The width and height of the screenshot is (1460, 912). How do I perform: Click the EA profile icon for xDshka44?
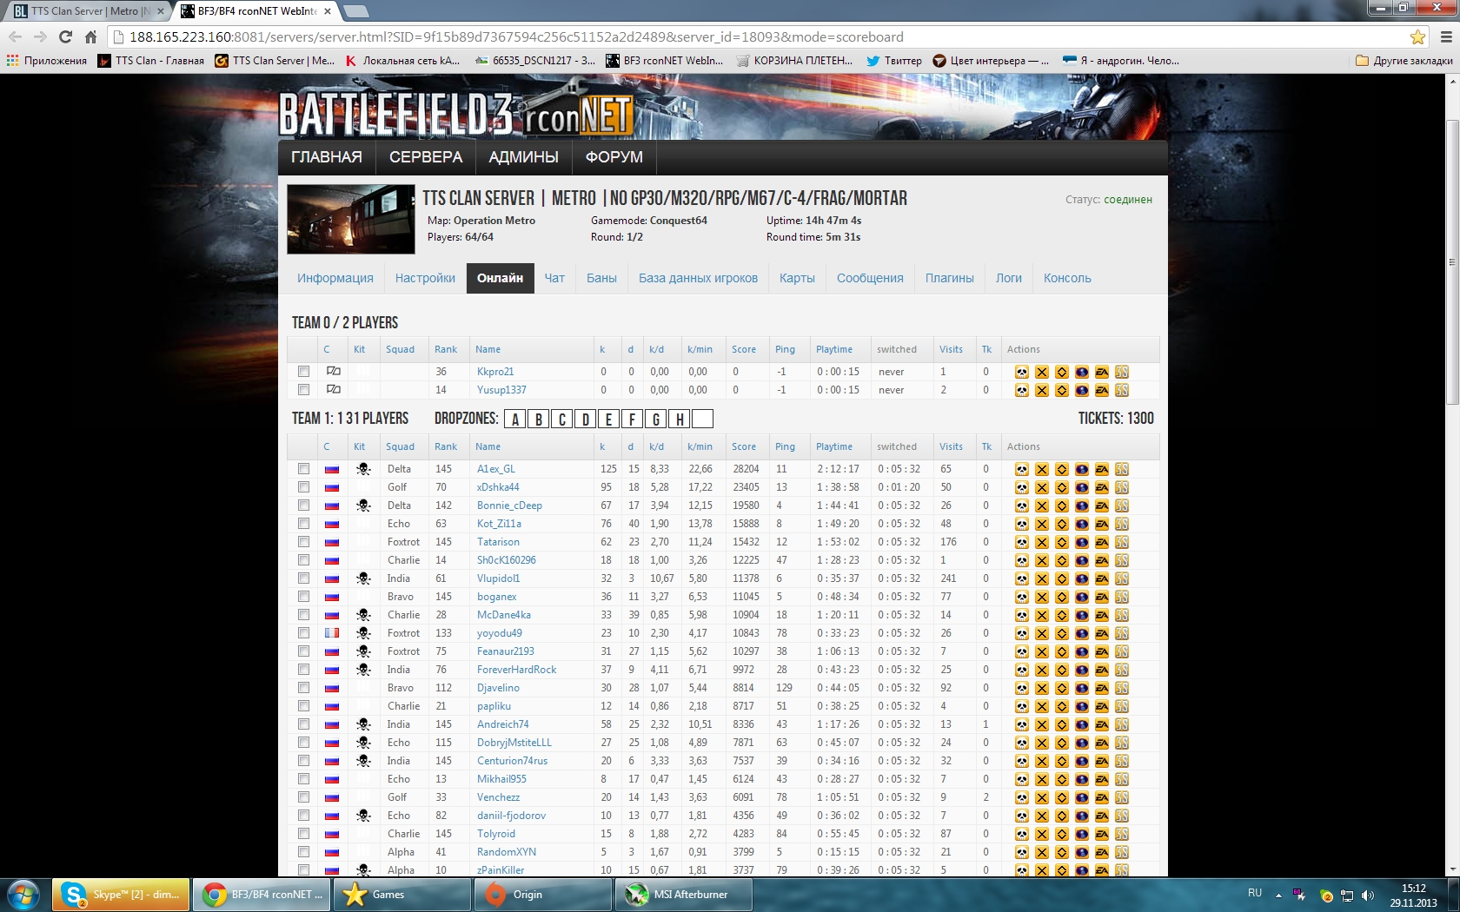[1102, 487]
